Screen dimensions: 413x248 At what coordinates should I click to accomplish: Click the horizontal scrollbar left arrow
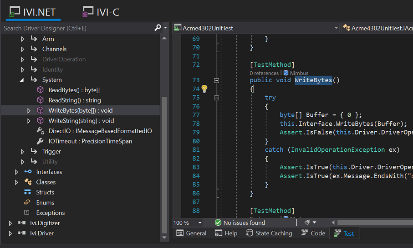[333, 223]
